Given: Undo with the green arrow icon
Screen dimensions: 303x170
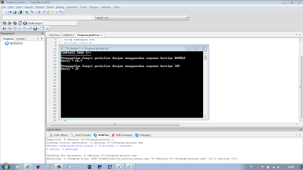Looking at the screenshot, I should point(27,12).
